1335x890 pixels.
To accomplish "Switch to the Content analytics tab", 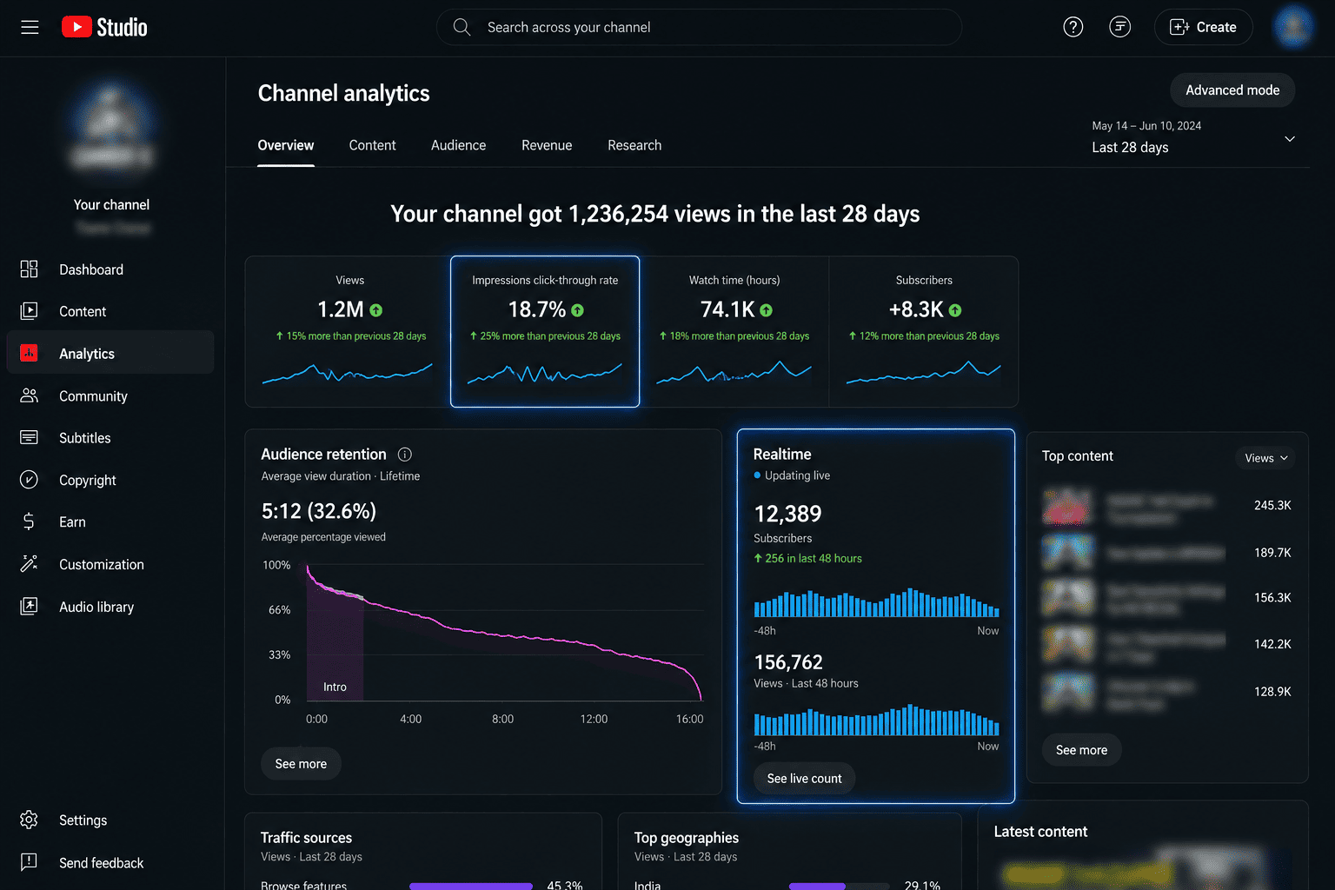I will click(x=372, y=145).
